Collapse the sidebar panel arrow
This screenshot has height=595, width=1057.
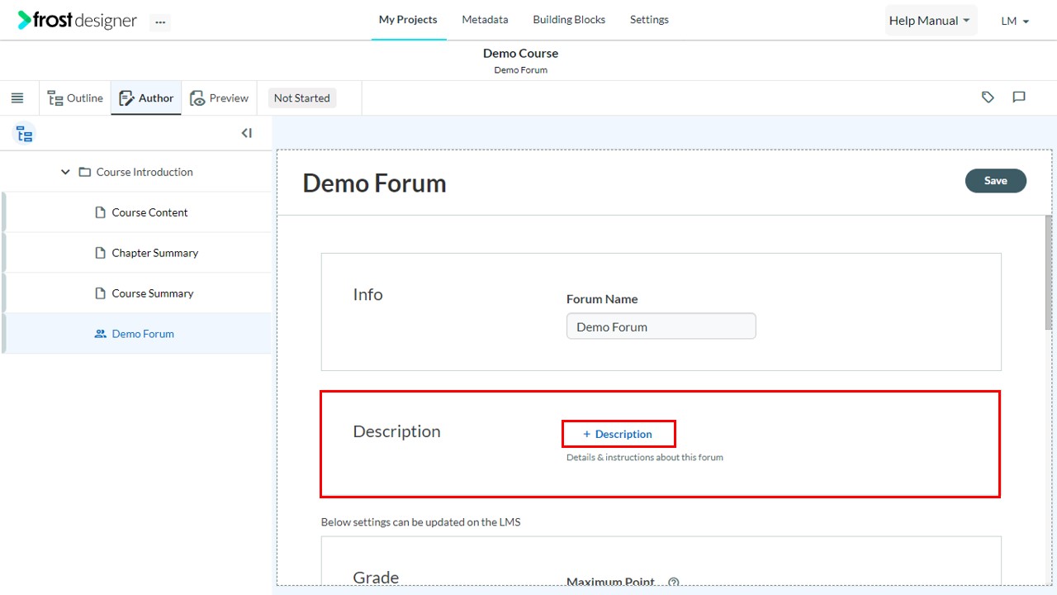[x=246, y=133]
